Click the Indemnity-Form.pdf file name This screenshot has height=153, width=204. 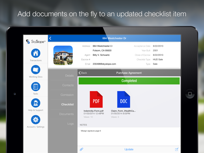(x=93, y=111)
